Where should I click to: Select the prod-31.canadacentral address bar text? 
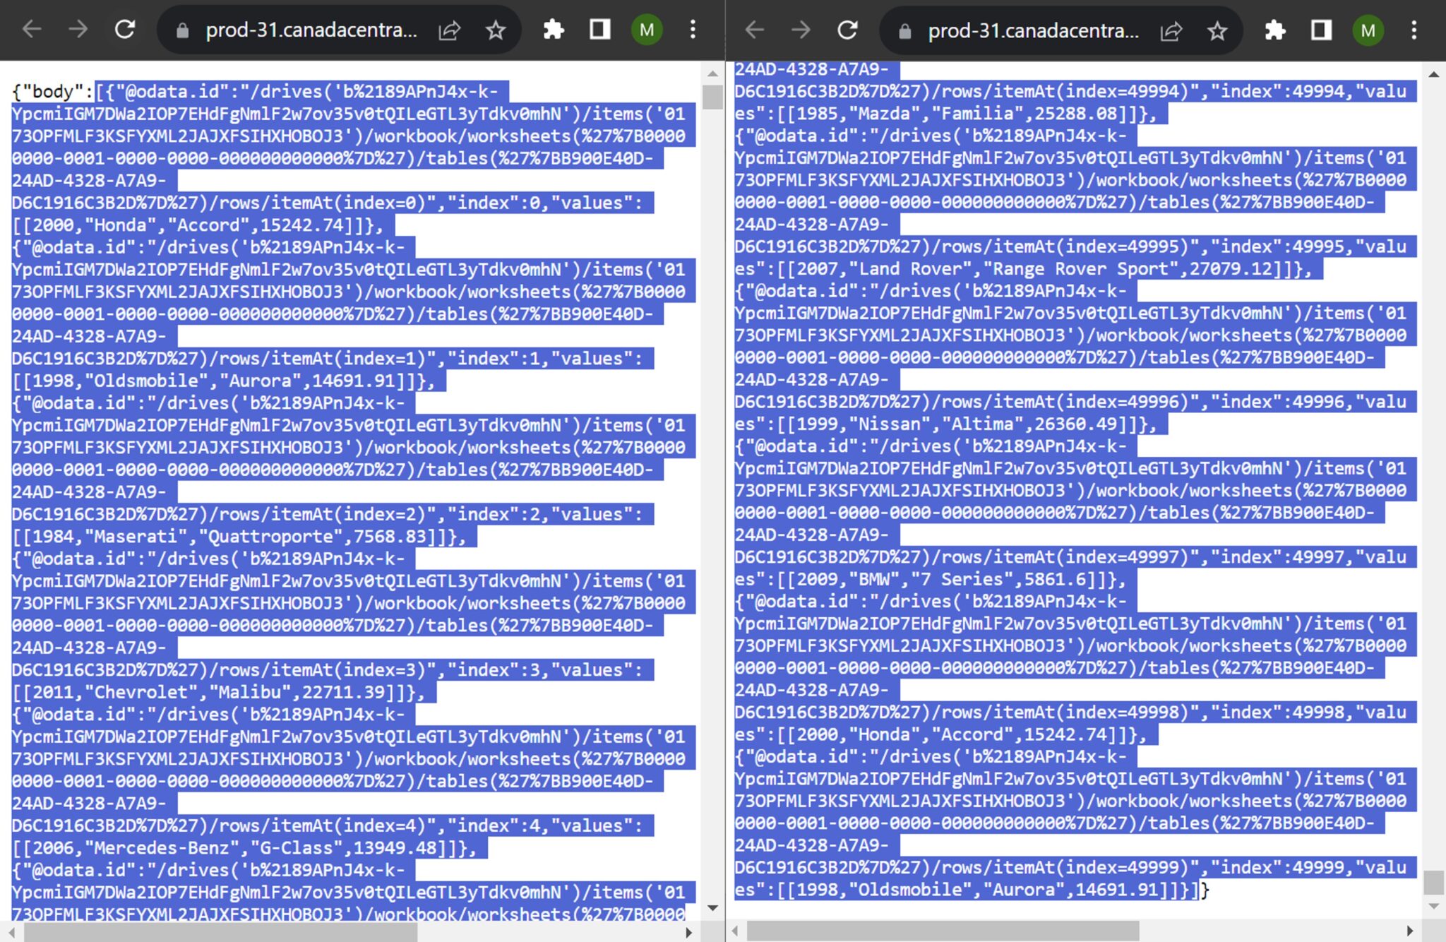click(311, 31)
